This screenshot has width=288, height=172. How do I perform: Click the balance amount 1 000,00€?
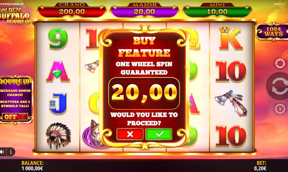[32, 168]
